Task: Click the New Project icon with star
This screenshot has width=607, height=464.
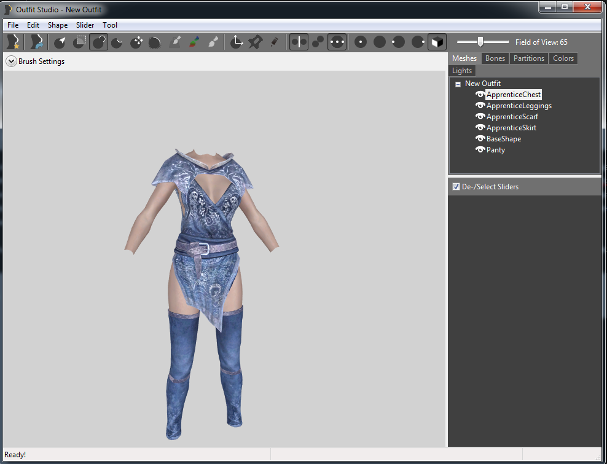Action: coord(12,42)
